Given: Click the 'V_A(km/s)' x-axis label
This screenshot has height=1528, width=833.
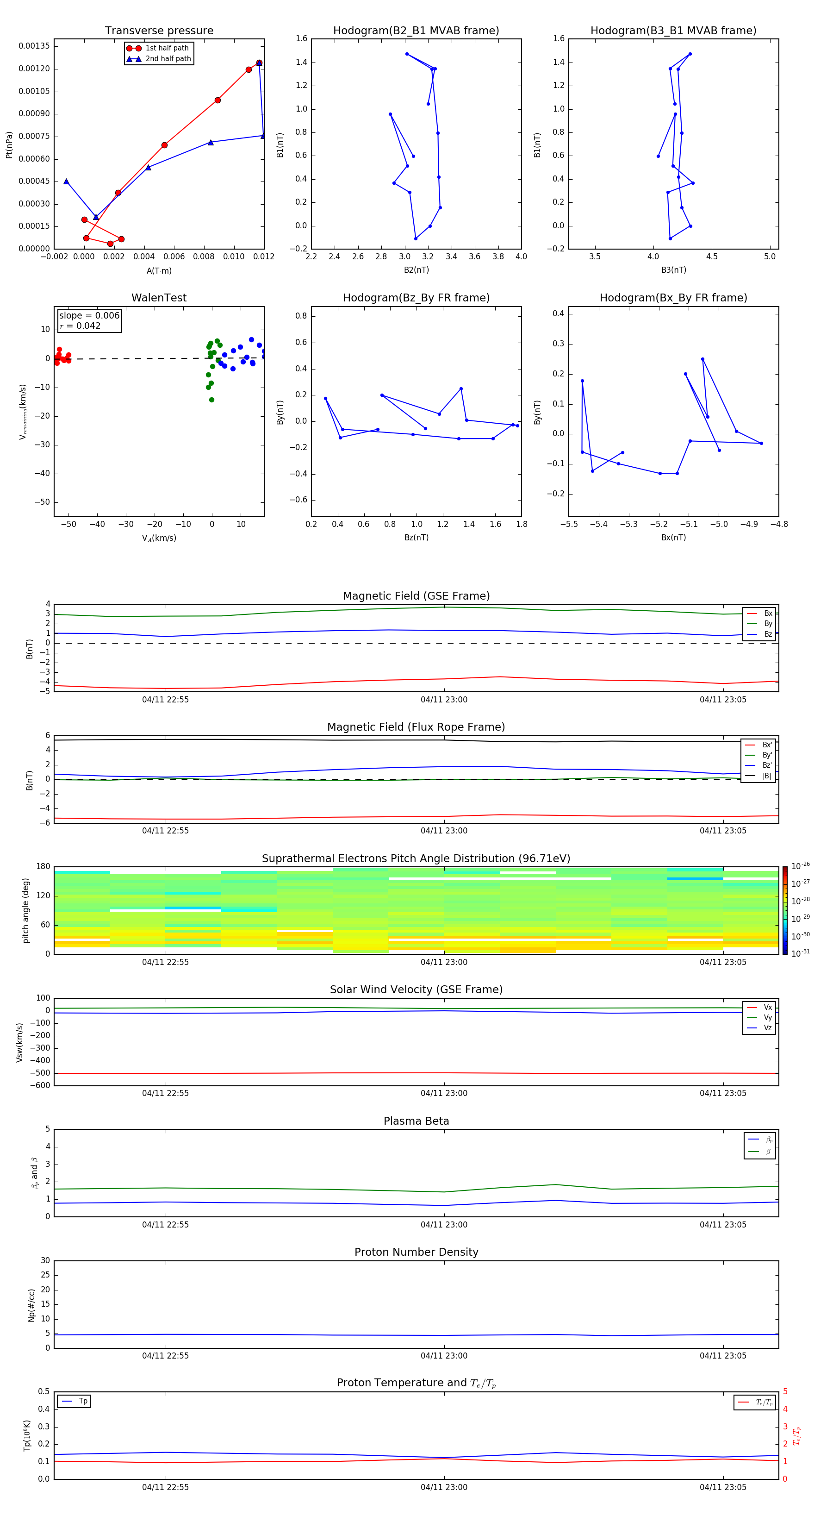Looking at the screenshot, I should coord(159,538).
